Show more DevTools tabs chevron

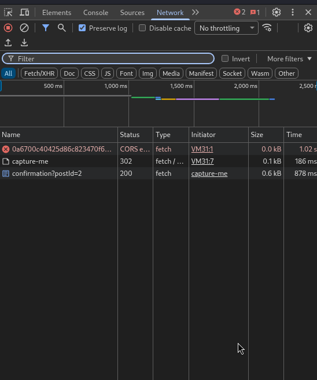click(196, 12)
